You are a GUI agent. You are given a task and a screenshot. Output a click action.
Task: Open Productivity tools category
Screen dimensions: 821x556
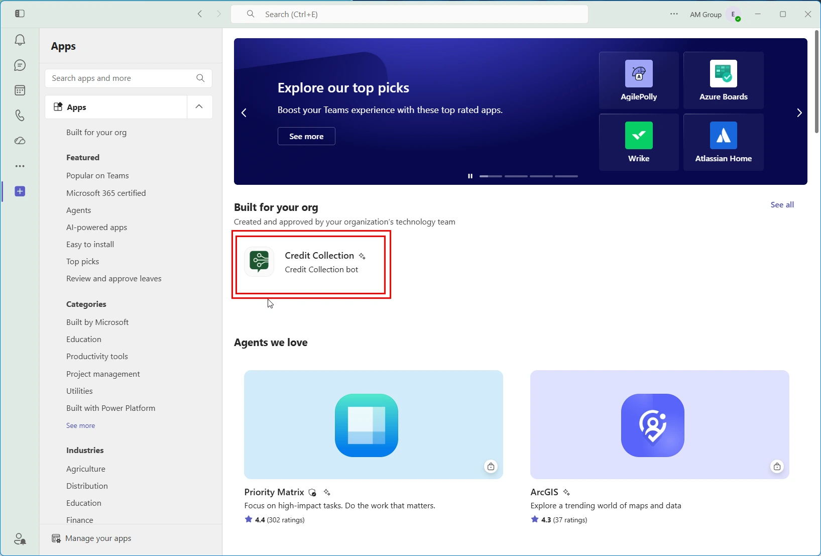point(97,357)
